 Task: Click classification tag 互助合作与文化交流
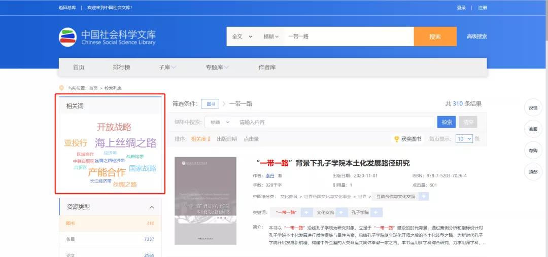tap(395, 197)
